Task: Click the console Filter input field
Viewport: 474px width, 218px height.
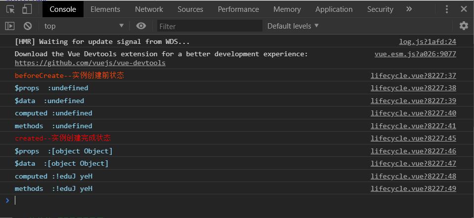Action: coord(210,26)
